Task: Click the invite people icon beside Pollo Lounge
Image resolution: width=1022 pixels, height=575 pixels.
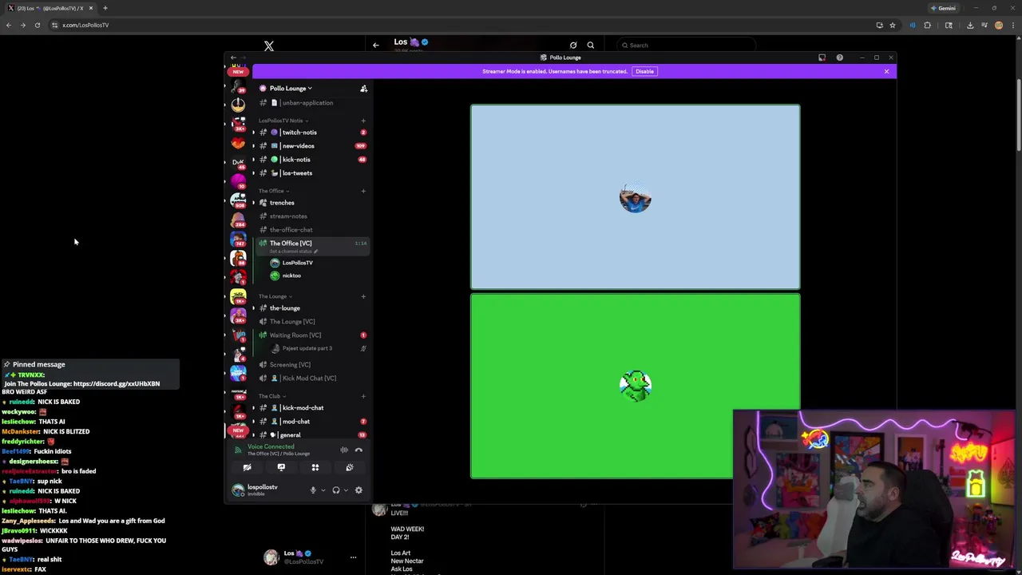Action: 363,89
